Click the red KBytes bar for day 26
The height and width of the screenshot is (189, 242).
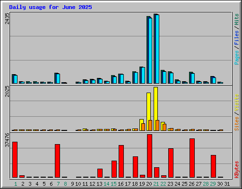point(192,158)
